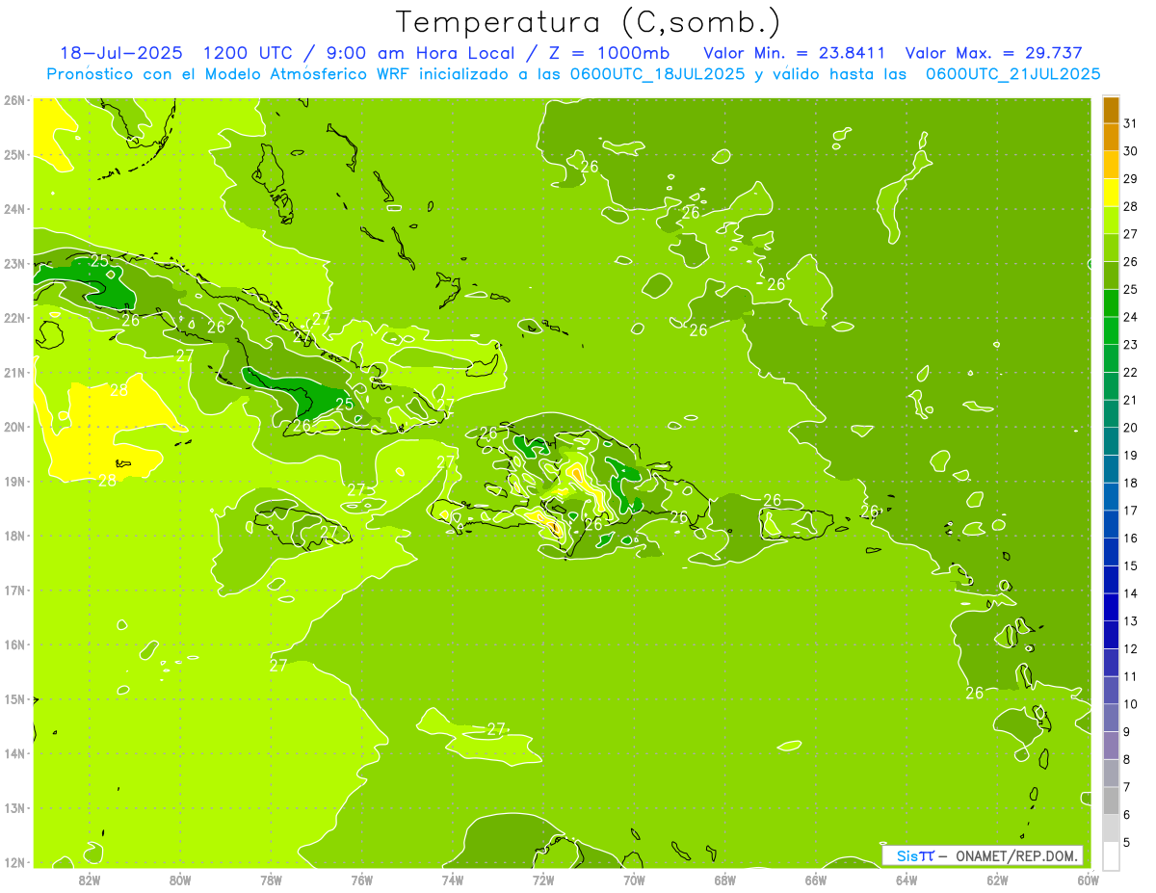Click the latitude label "12N"
The height and width of the screenshot is (893, 1156).
click(x=13, y=862)
